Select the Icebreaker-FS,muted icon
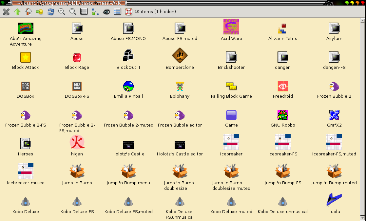This screenshot has width=366, height=221. [334, 142]
